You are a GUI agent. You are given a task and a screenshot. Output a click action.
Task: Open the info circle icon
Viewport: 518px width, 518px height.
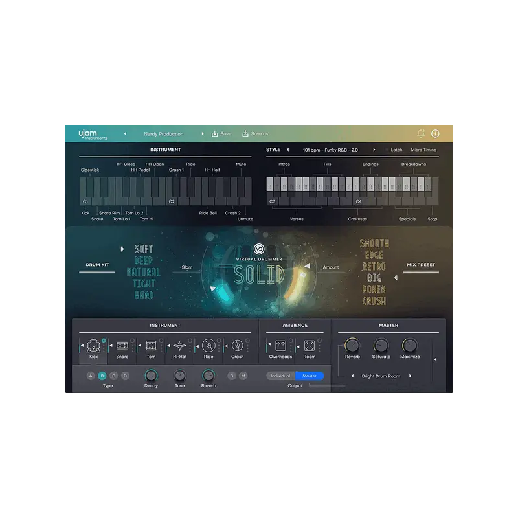pos(435,133)
